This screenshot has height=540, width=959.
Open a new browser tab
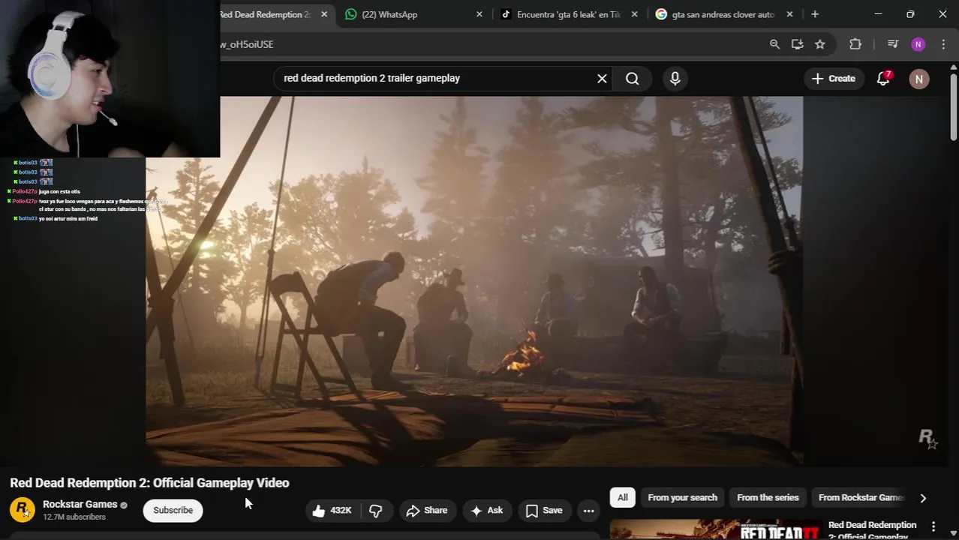click(815, 14)
